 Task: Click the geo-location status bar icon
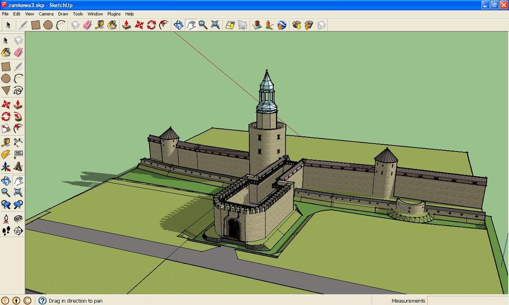coord(5,301)
